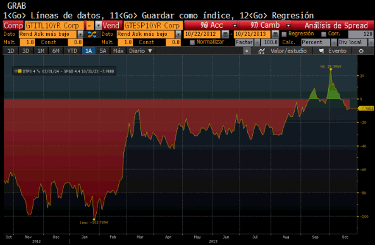375x245 pixels.
Task: Click the end date field 10/21/2013
Action: [252, 34]
